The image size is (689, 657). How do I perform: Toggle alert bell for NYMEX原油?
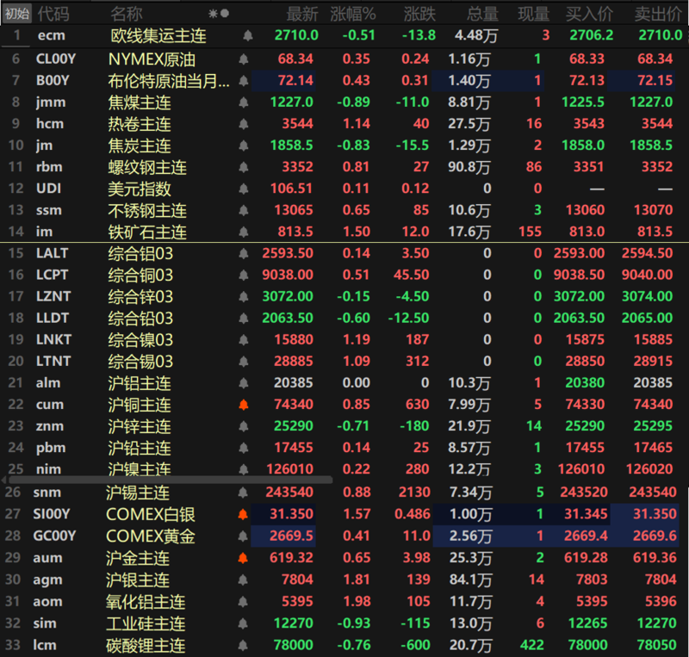244,59
